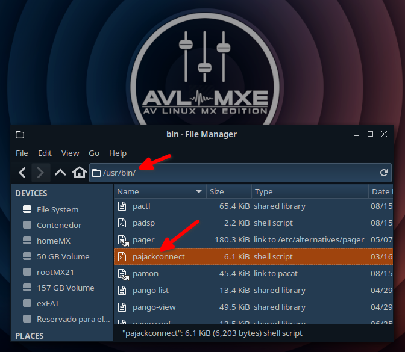Screen dimensions: 405x352
Task: Select the pactl file name
Action: 141,206
